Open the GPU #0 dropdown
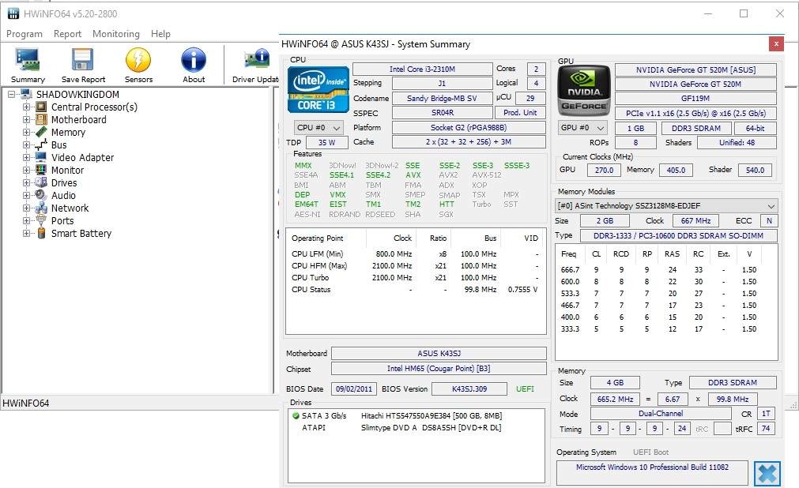 click(584, 128)
